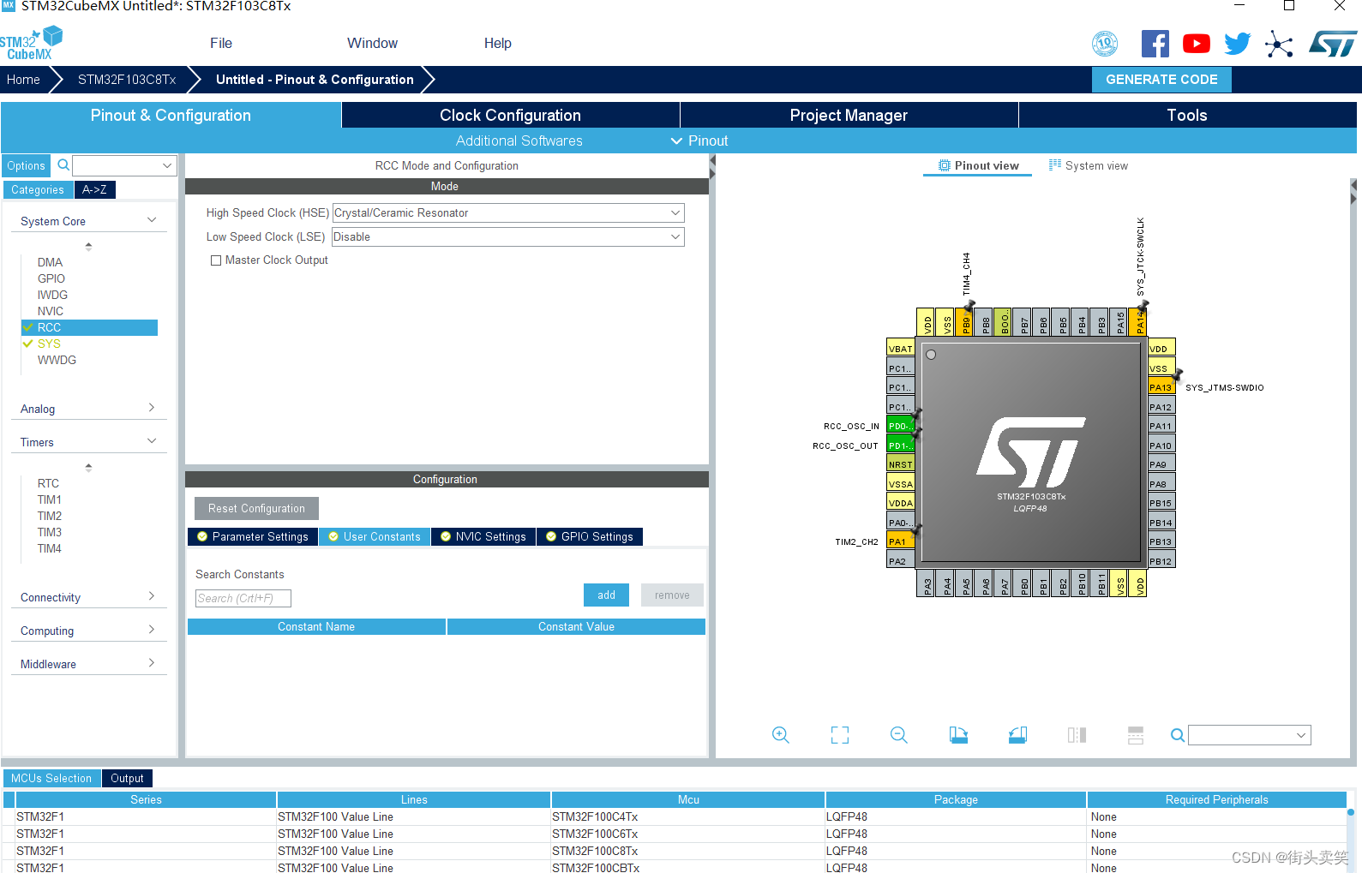Click Reset Configuration button
The image size is (1362, 873).
(256, 508)
